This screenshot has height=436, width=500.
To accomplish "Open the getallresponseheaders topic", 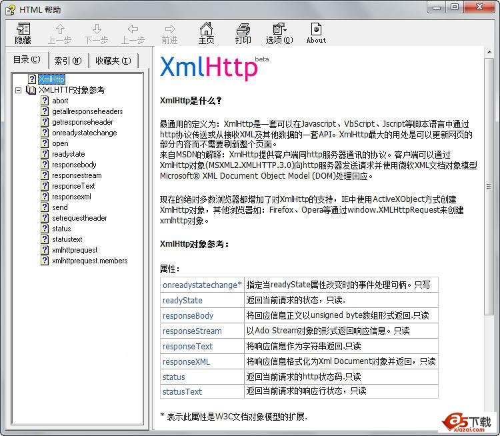I will coord(87,111).
